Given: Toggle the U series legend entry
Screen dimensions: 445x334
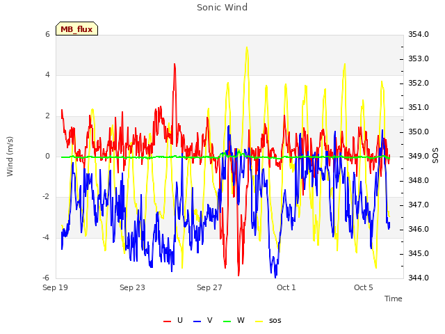Looking at the screenshot, I should point(173,320).
